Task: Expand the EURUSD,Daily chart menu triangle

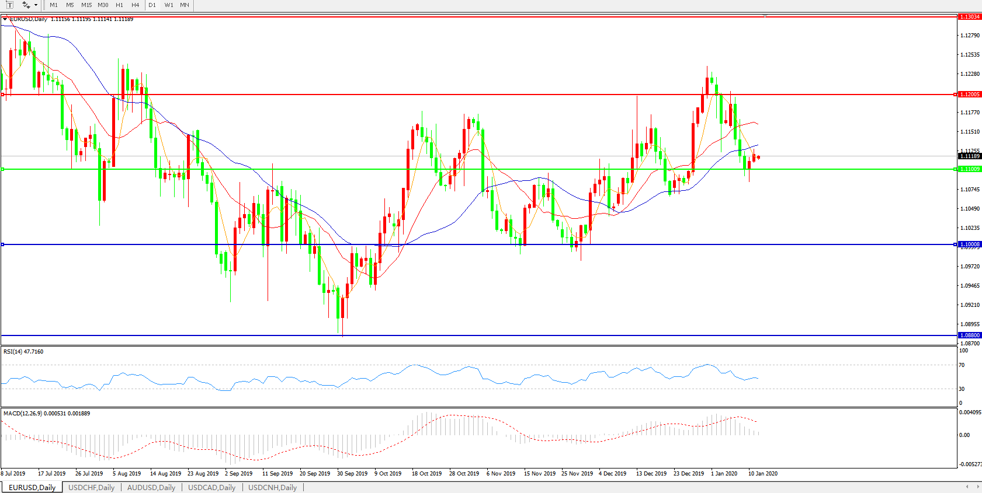Action: (5, 19)
